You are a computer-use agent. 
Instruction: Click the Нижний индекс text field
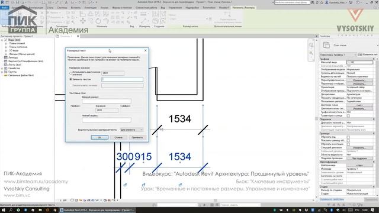pyautogui.click(x=107, y=120)
